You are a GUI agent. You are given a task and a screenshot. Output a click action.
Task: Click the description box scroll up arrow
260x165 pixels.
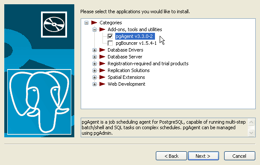point(251,122)
